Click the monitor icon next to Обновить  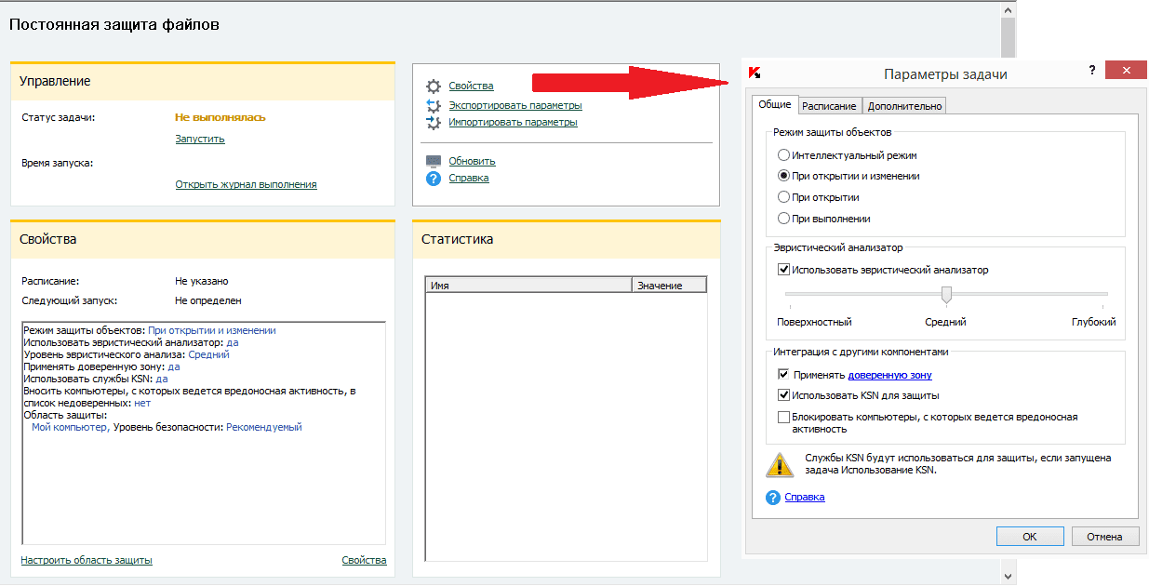tap(433, 161)
